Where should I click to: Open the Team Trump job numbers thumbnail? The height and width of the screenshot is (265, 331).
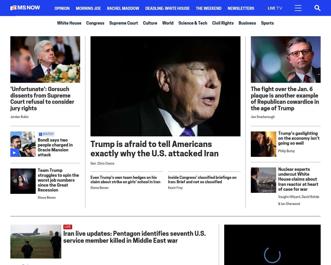23,181
